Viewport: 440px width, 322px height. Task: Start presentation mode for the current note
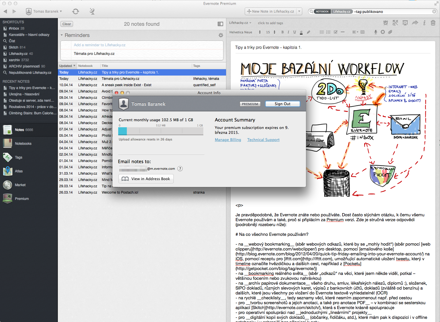coord(405,23)
